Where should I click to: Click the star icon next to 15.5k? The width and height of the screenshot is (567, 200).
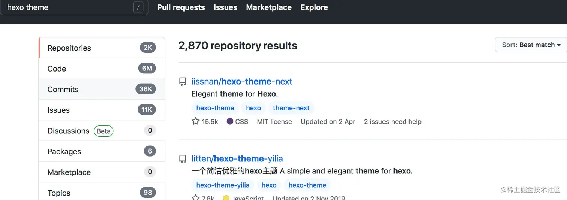click(196, 121)
